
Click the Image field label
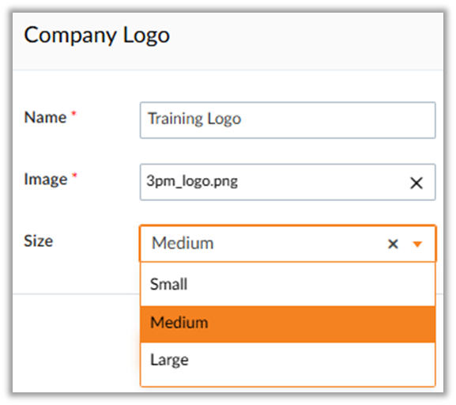tap(46, 180)
